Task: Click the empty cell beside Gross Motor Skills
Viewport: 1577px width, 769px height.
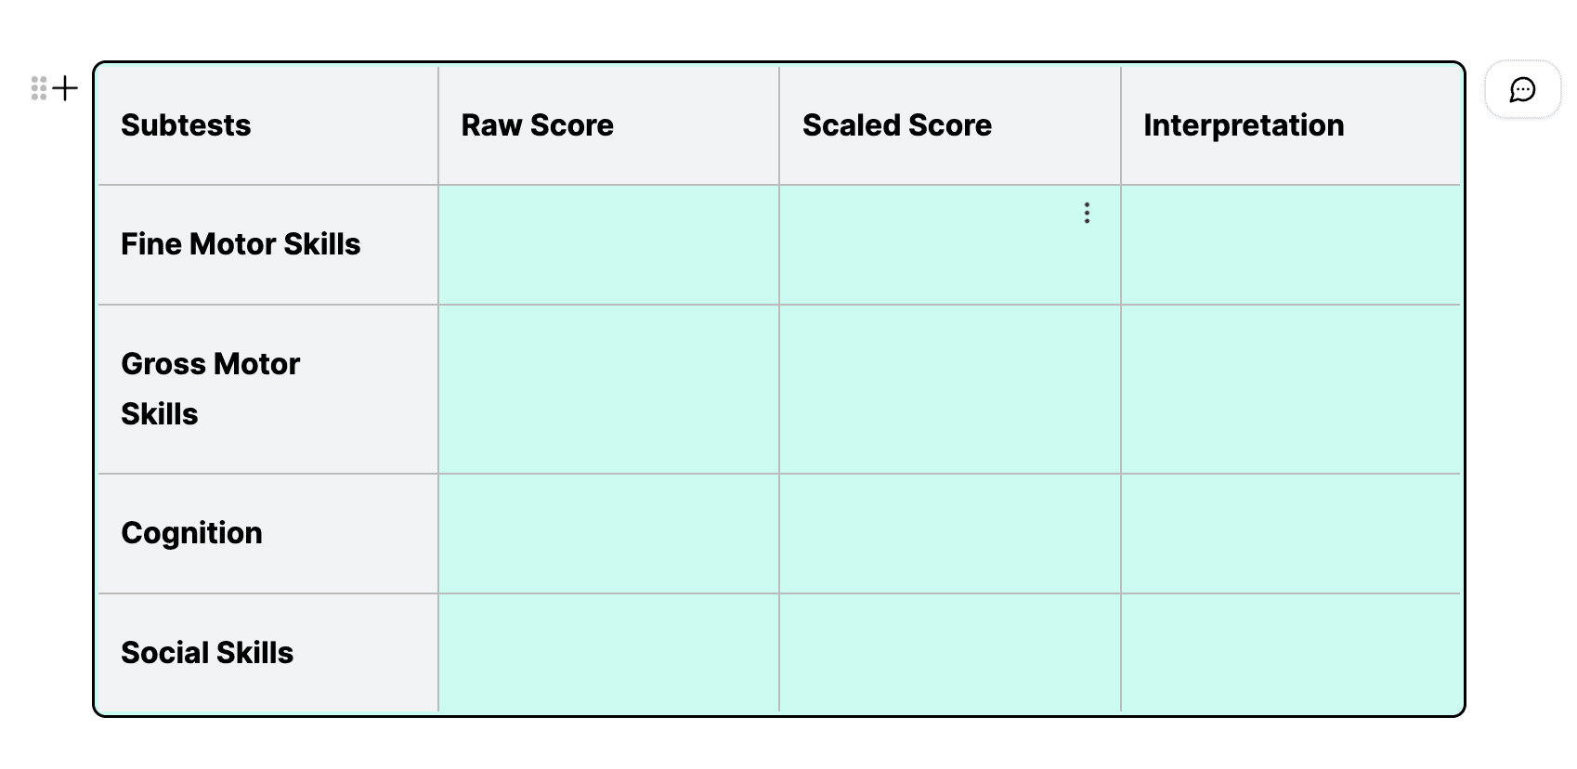Action: (x=608, y=388)
